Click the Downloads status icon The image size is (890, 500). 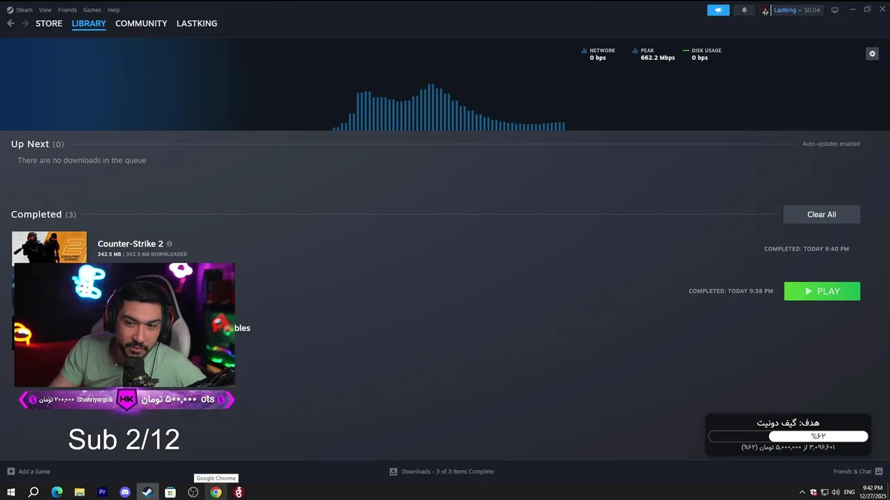[x=394, y=472]
